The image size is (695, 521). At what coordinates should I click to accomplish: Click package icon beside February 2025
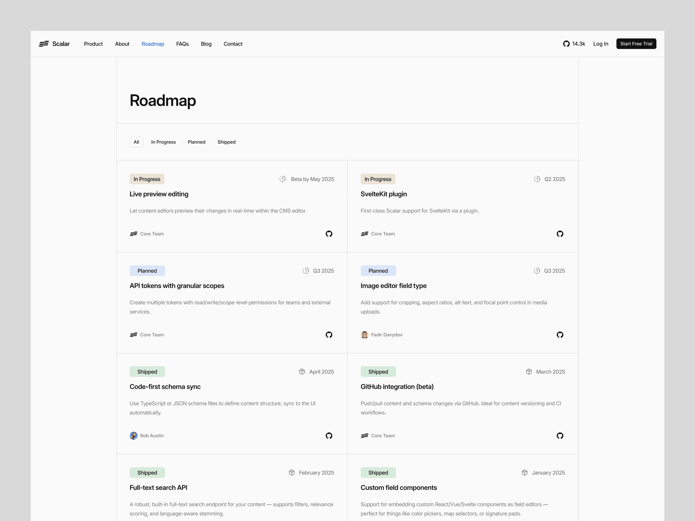[x=292, y=472]
